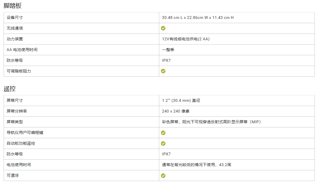
Task: Click the 可漂浮 checkmark icon
Action: click(163, 176)
